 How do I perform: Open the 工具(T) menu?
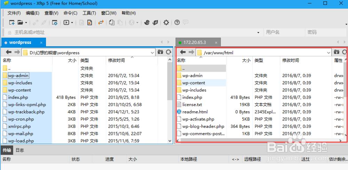coord(89,13)
